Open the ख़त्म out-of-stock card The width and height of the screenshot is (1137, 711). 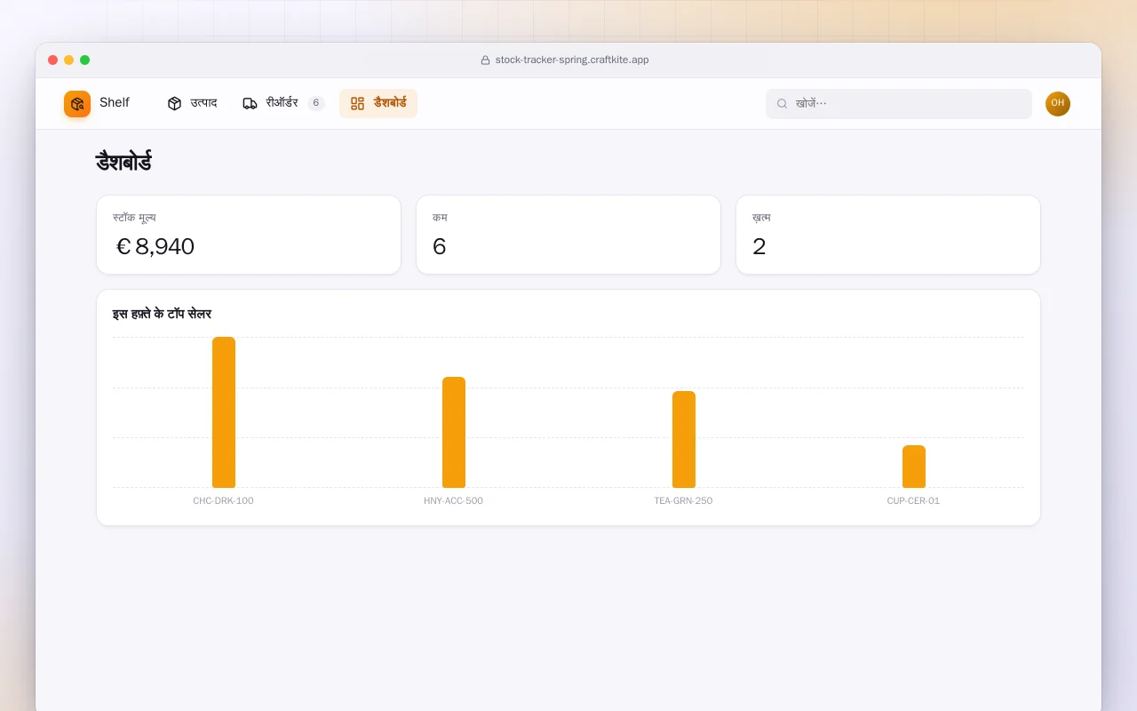coord(888,235)
